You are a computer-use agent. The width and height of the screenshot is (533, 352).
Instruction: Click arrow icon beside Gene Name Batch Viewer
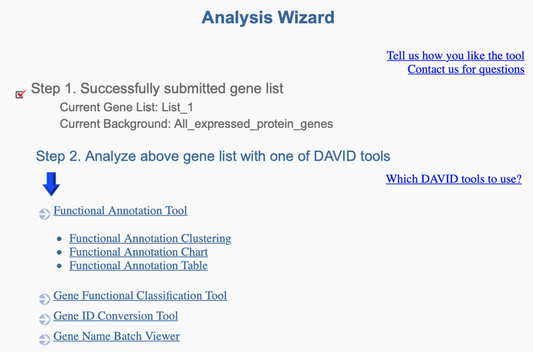45,340
